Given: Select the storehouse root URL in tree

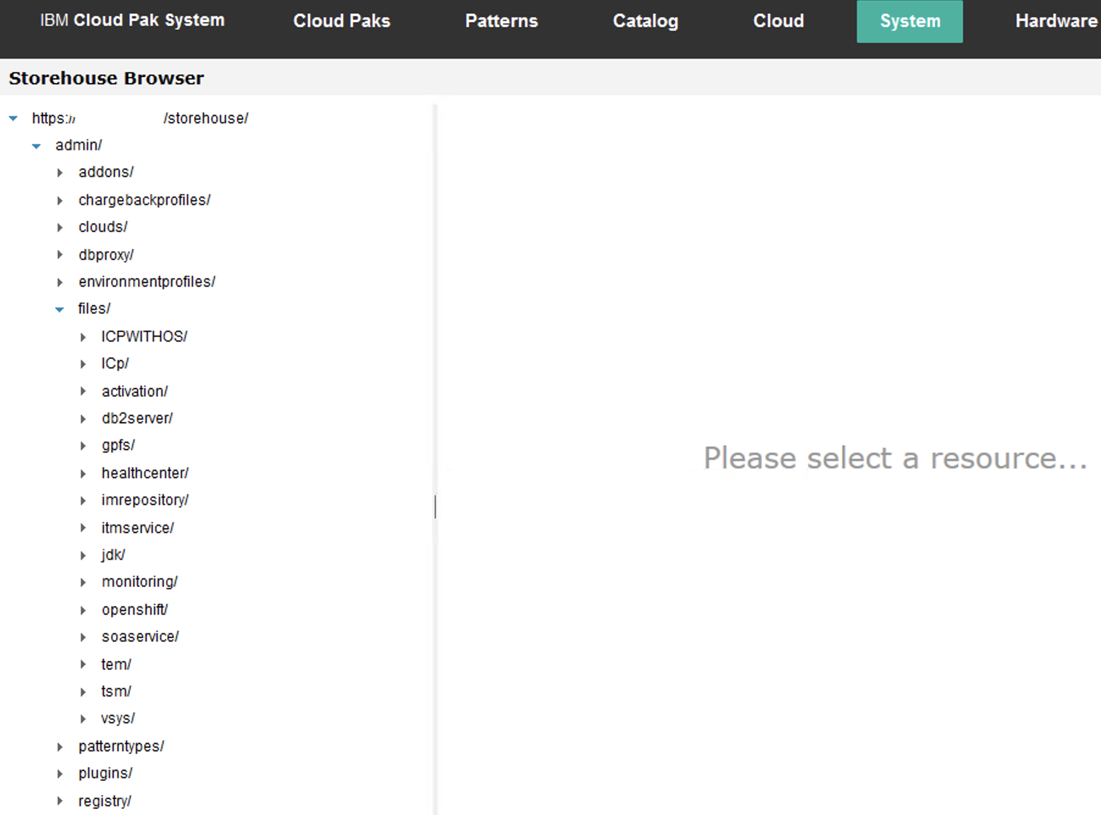Looking at the screenshot, I should pyautogui.click(x=140, y=118).
